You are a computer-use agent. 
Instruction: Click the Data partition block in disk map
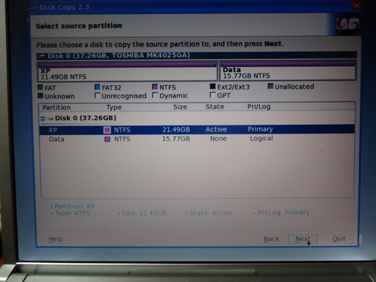[288, 70]
